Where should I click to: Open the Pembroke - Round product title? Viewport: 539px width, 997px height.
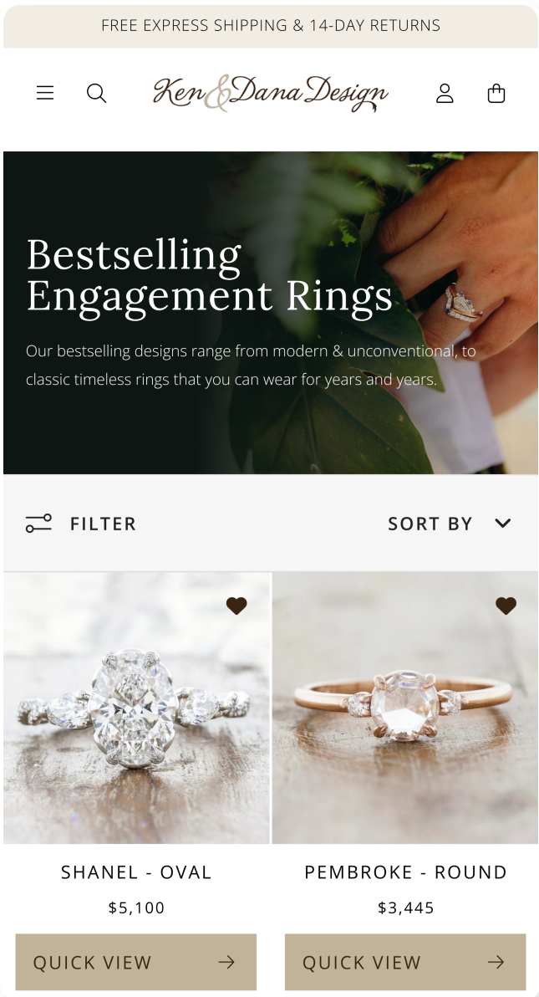click(x=405, y=872)
